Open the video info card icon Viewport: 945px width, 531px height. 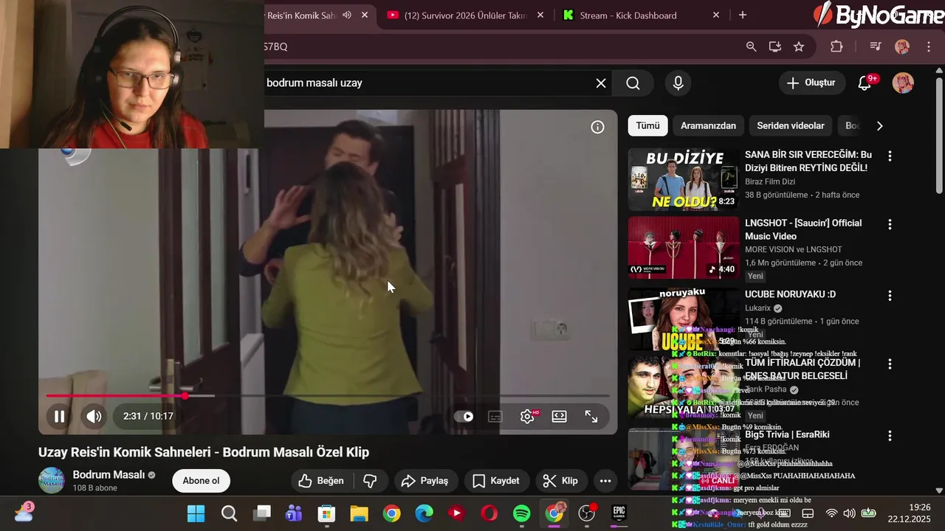(x=598, y=127)
